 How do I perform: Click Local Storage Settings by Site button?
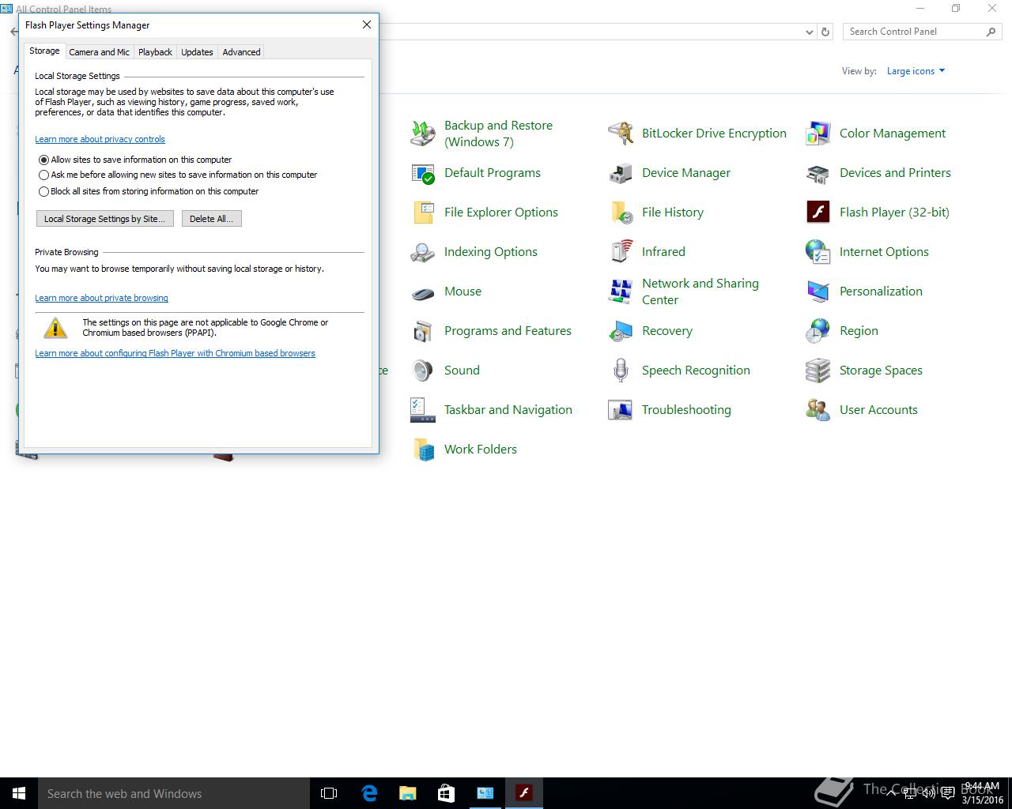[105, 219]
